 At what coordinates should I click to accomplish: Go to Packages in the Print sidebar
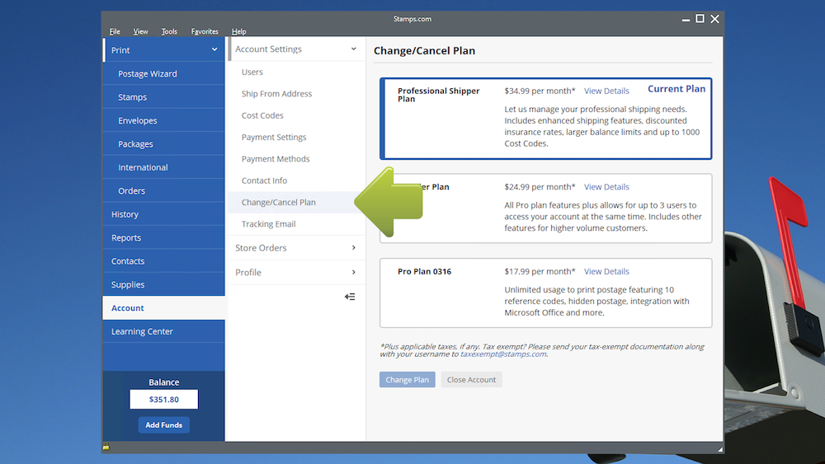[135, 144]
